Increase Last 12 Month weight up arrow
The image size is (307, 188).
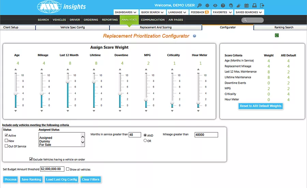click(68, 69)
